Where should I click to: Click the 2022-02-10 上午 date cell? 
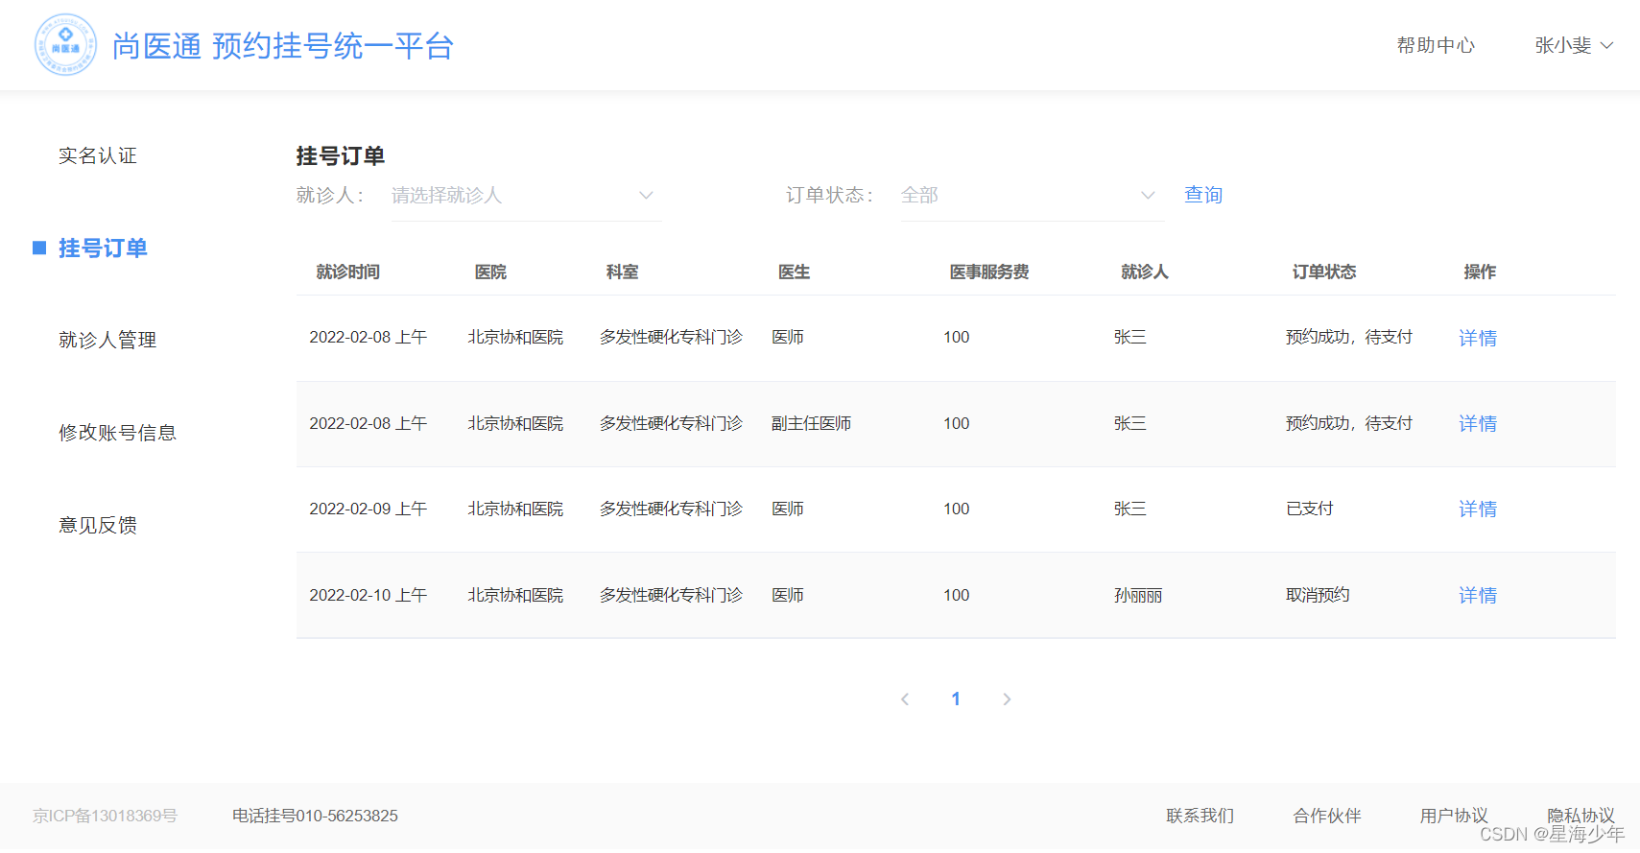368,595
